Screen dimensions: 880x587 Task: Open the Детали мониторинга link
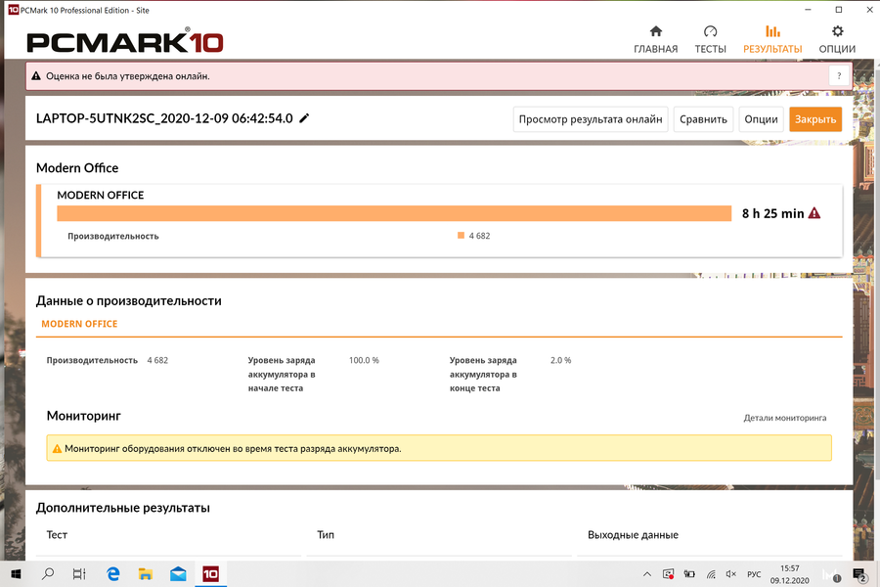(x=784, y=418)
